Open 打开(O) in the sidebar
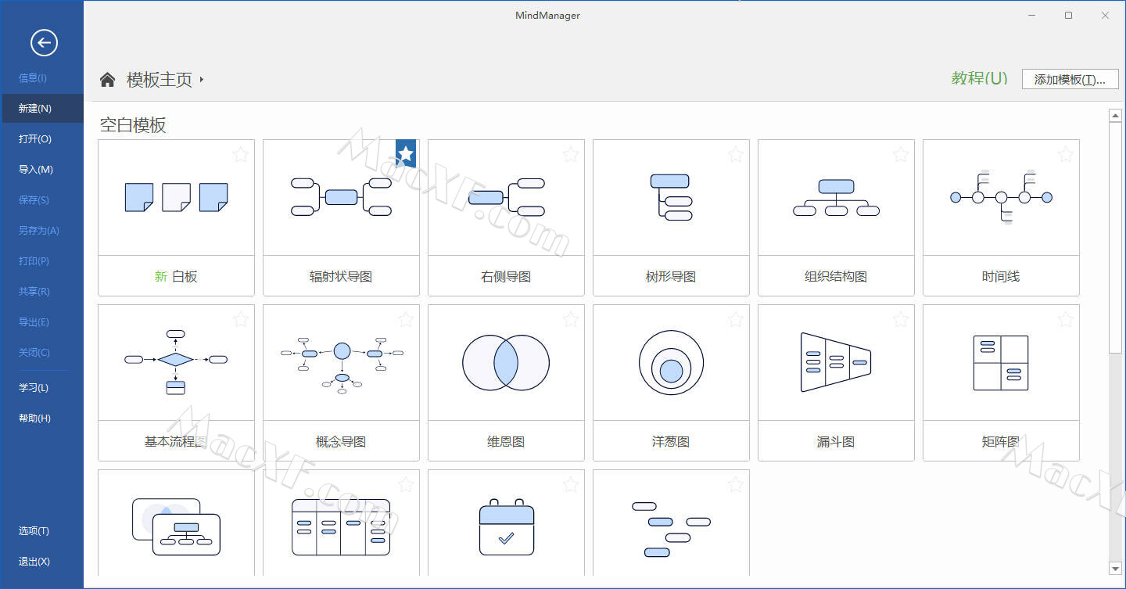 (x=41, y=139)
